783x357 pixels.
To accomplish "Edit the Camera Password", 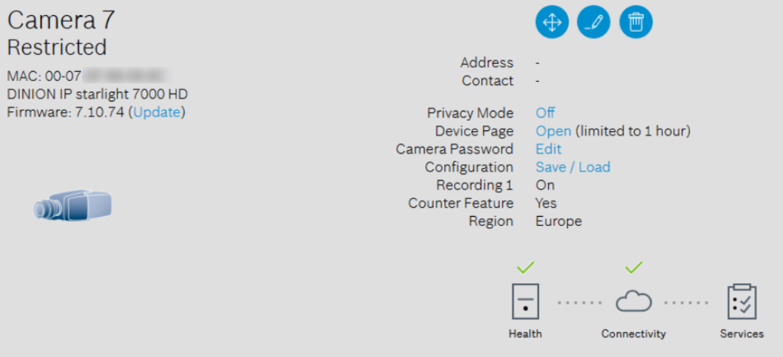I will [x=548, y=149].
